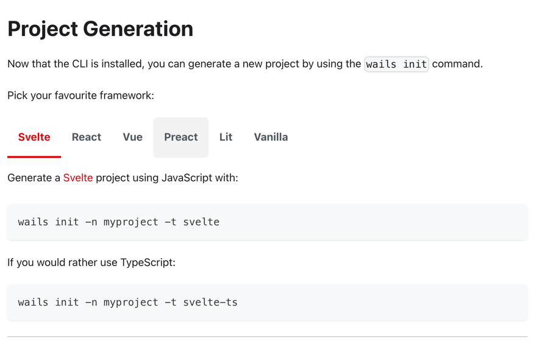Switch to the React tab
548x350 pixels.
pyautogui.click(x=87, y=137)
